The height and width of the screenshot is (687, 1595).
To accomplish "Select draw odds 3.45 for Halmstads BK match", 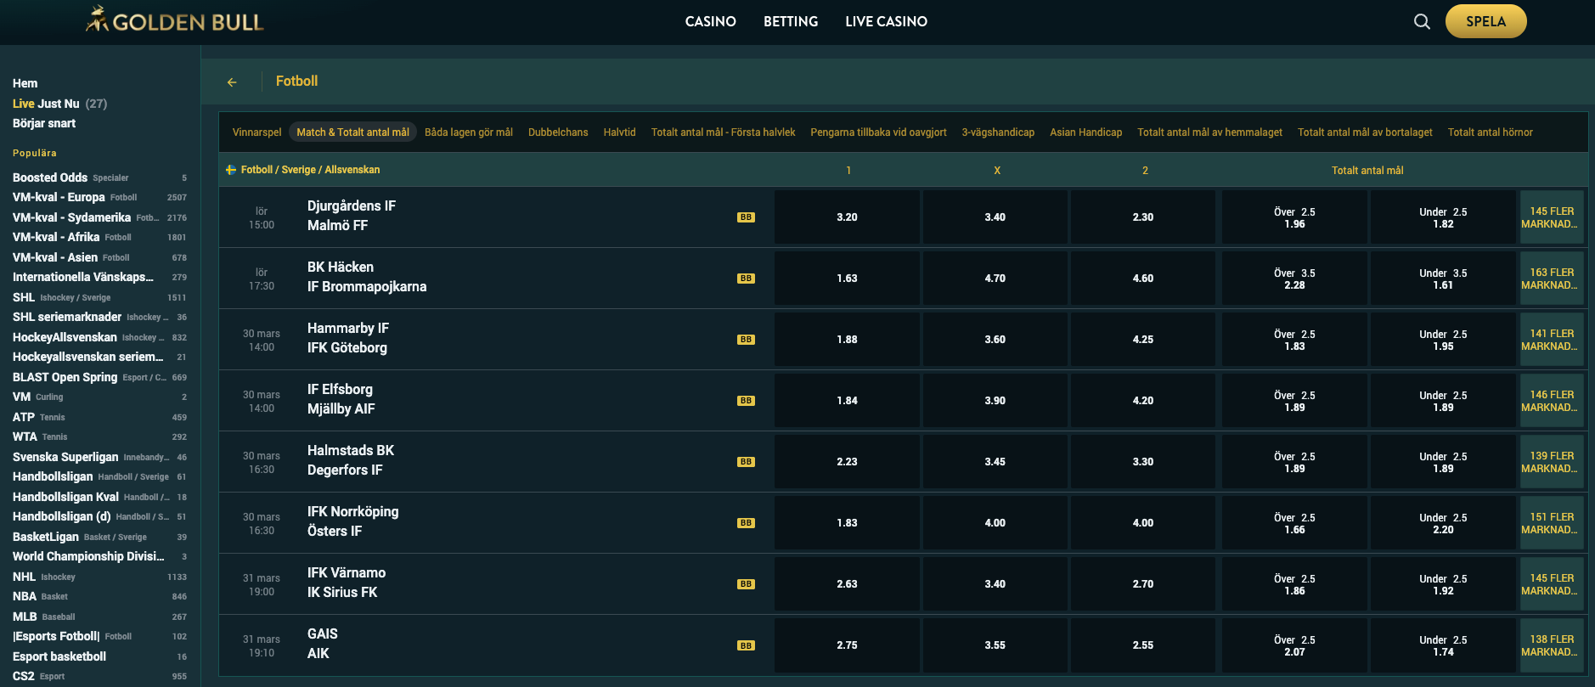I will coord(995,462).
